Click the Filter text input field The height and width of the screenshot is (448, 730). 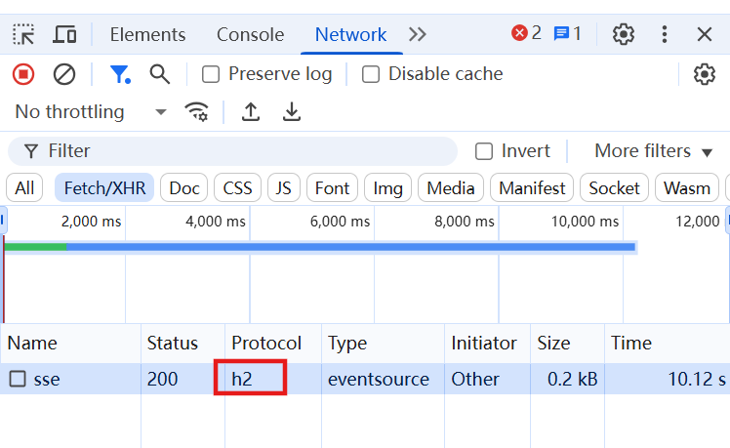tap(233, 151)
